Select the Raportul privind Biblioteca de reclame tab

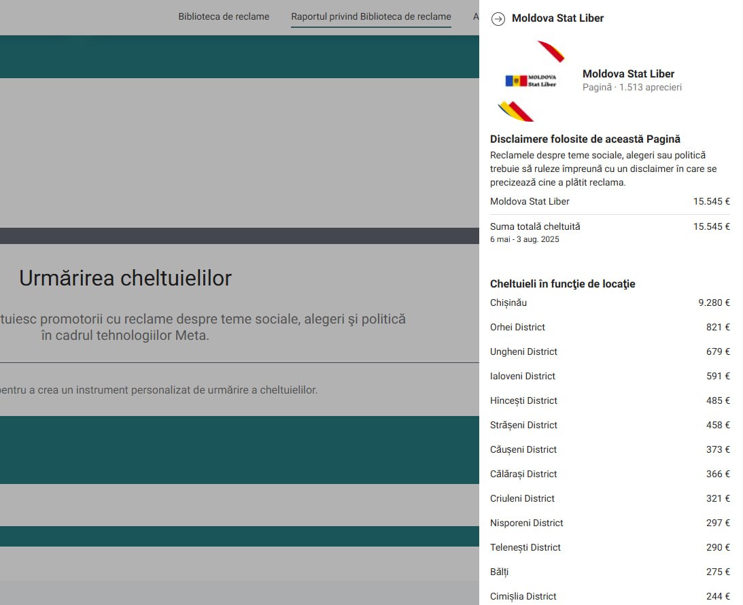tap(371, 16)
